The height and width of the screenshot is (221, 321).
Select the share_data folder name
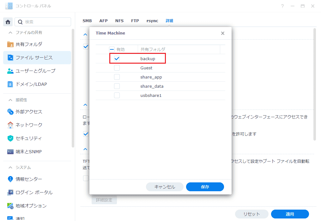point(152,86)
